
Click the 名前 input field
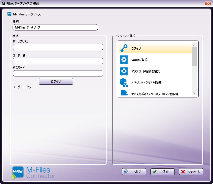pos(55,27)
